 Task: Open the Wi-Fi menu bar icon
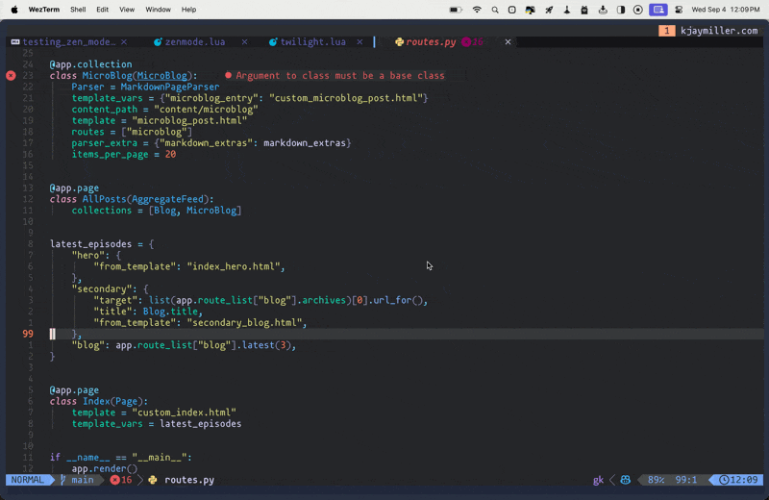(477, 10)
